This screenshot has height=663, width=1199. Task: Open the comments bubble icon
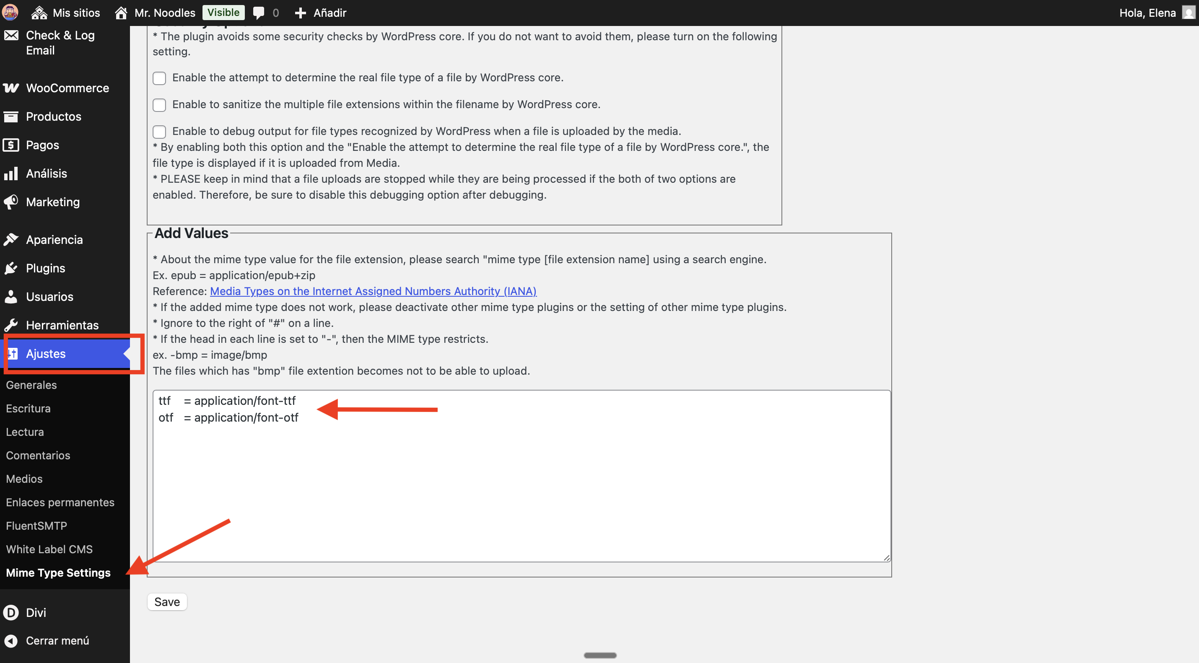pos(258,13)
